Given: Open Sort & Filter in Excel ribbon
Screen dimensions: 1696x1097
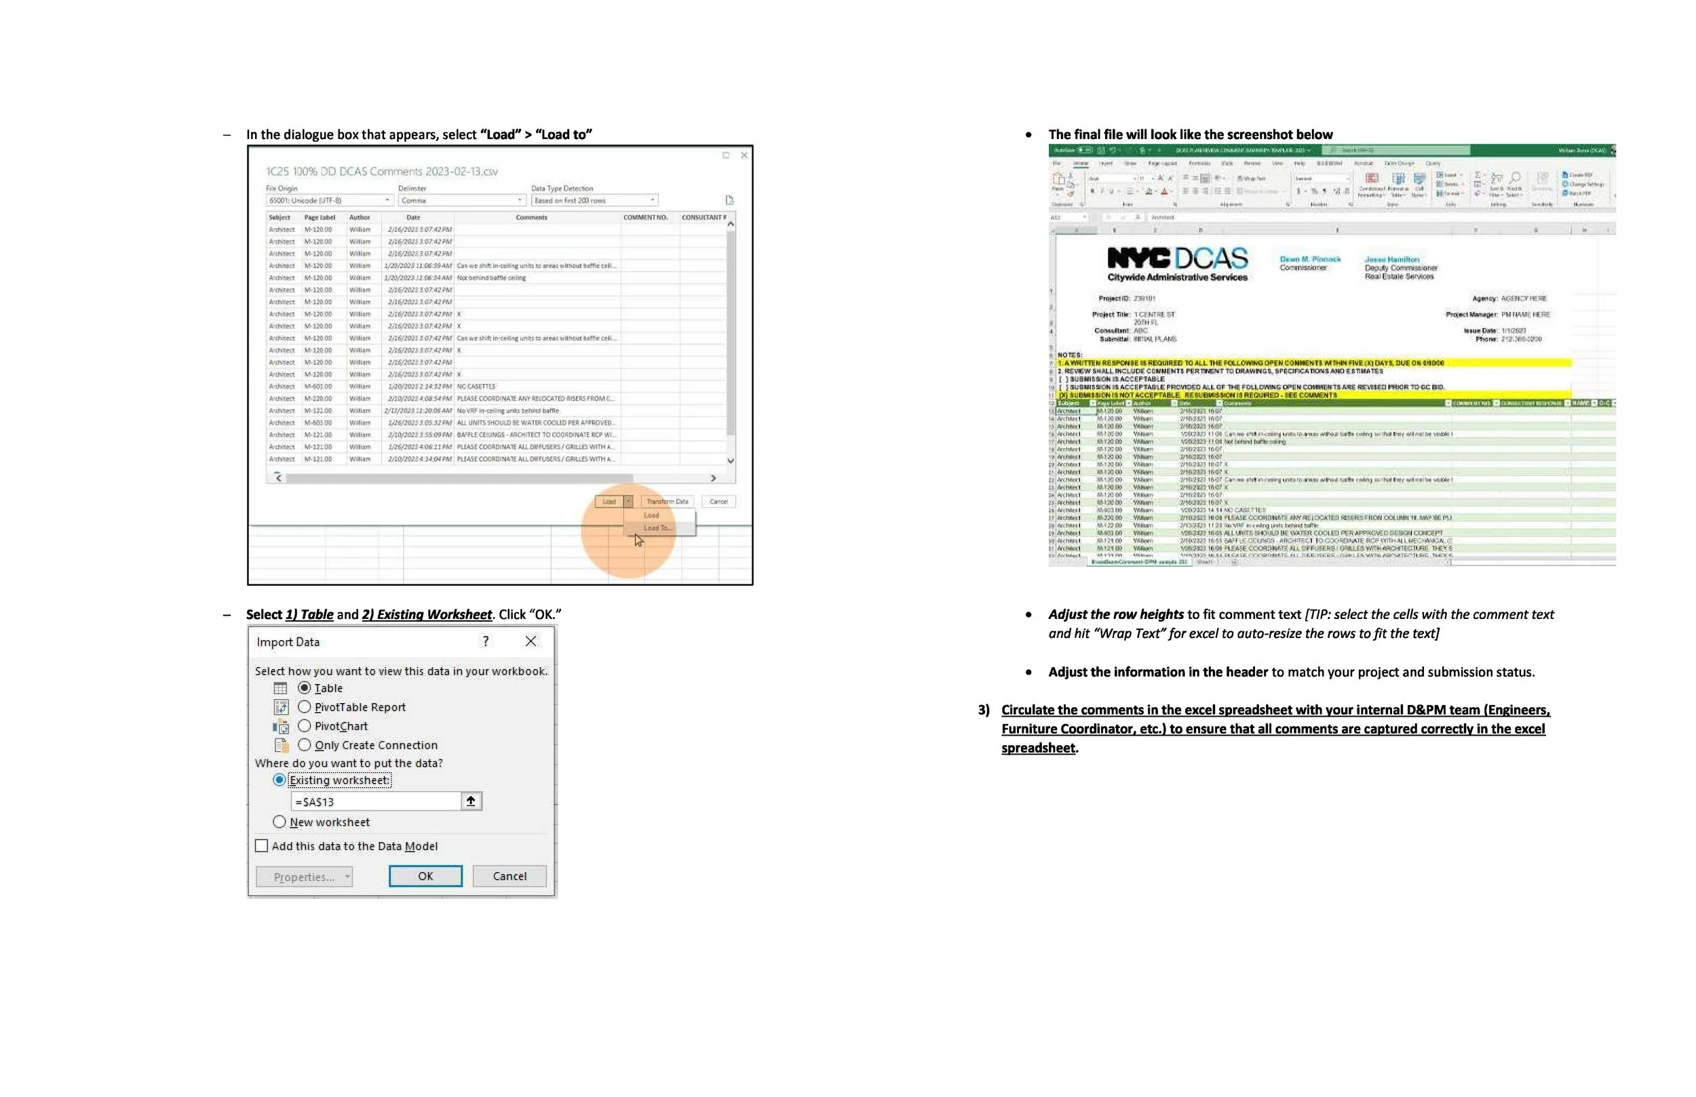Looking at the screenshot, I should click(1497, 184).
